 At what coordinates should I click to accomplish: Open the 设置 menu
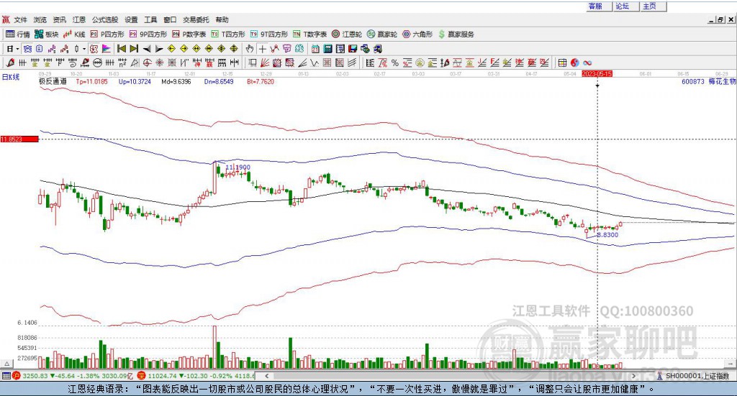pos(131,19)
